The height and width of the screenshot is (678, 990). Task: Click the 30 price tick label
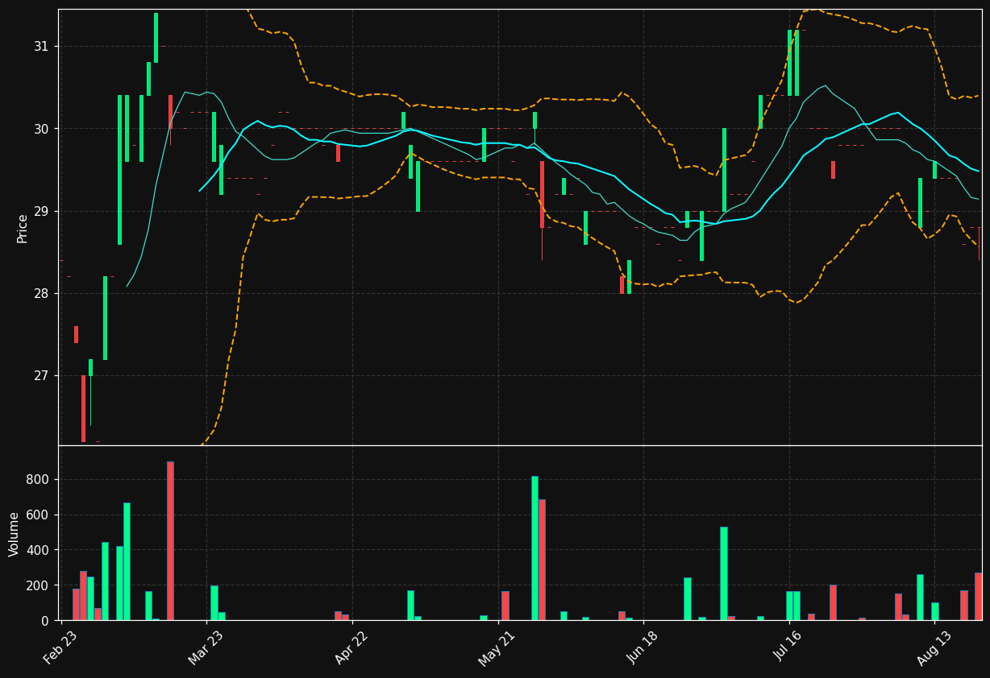point(41,129)
